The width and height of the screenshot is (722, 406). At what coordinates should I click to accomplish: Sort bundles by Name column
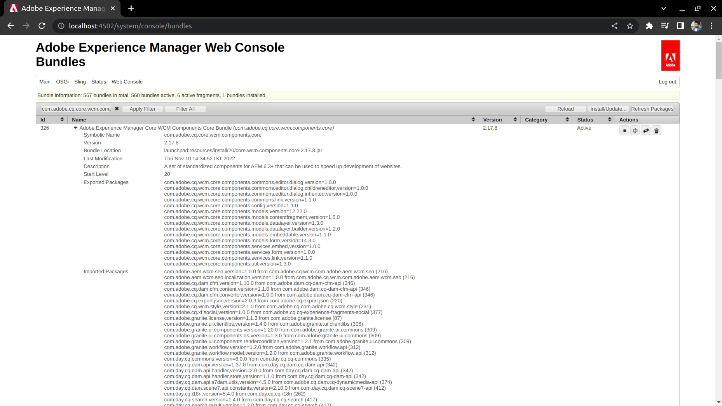click(473, 120)
